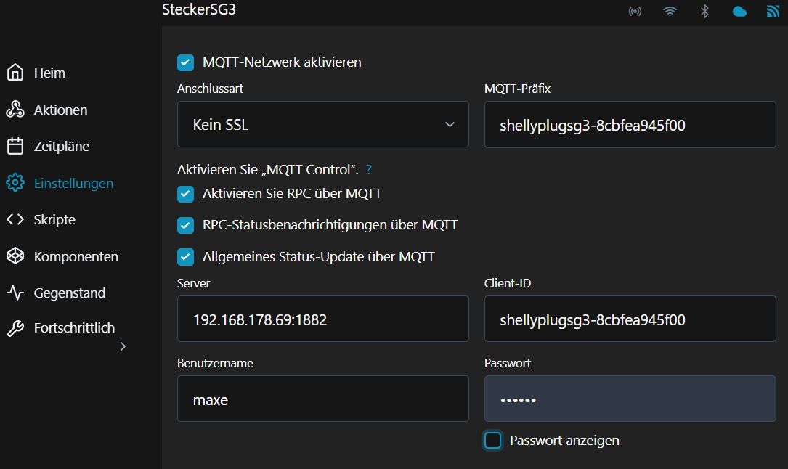Click the Aktionen webhook icon
This screenshot has width=788, height=469.
coord(15,110)
